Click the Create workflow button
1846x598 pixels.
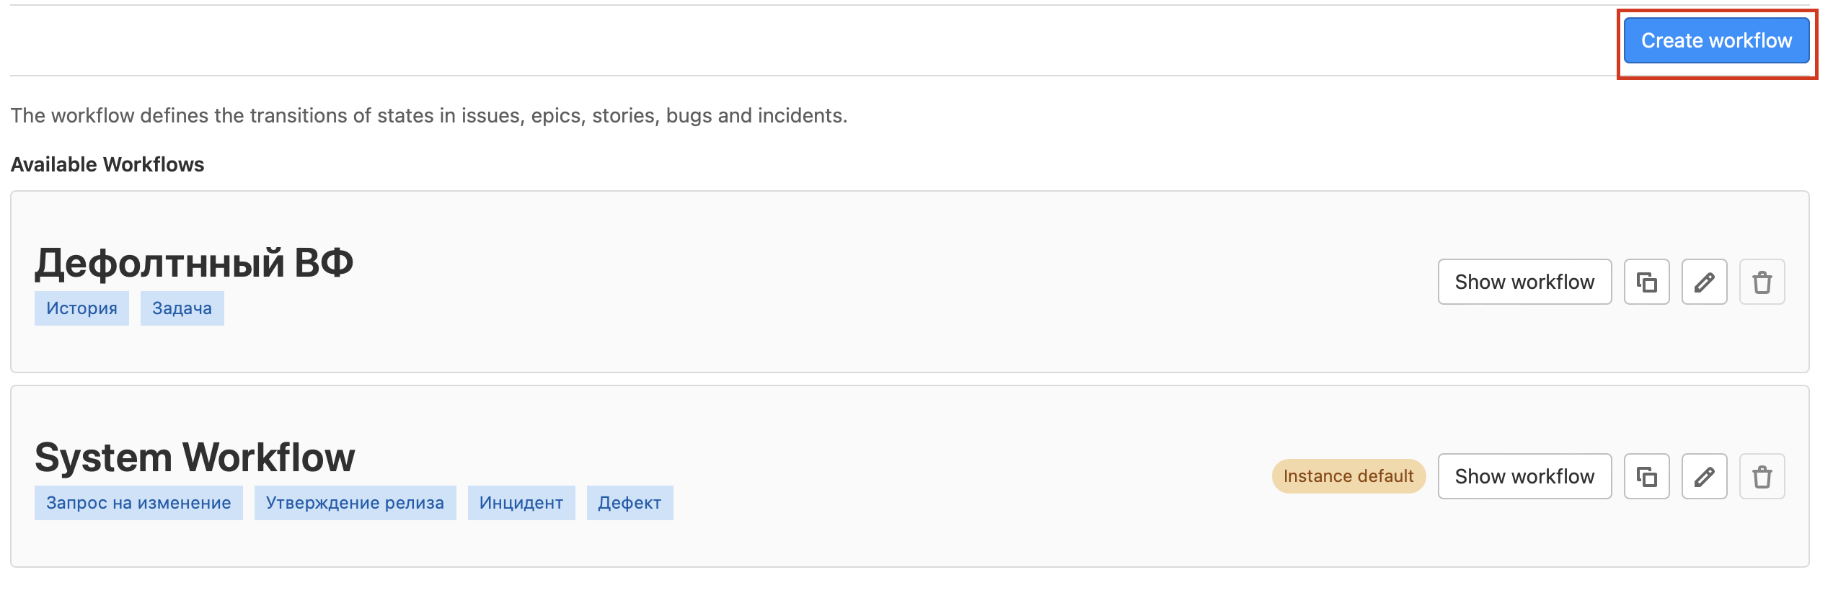[x=1716, y=40]
